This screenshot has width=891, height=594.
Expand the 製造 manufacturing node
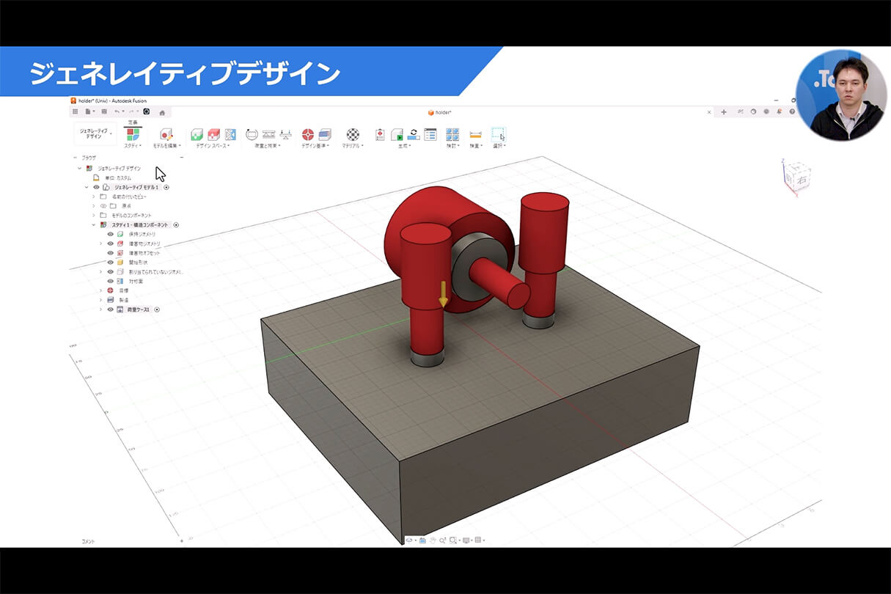(101, 300)
